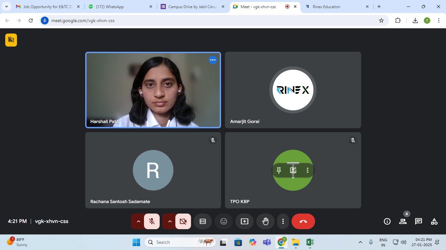This screenshot has width=446, height=250.
Task: Open the Activities shapes icon
Action: (x=434, y=221)
